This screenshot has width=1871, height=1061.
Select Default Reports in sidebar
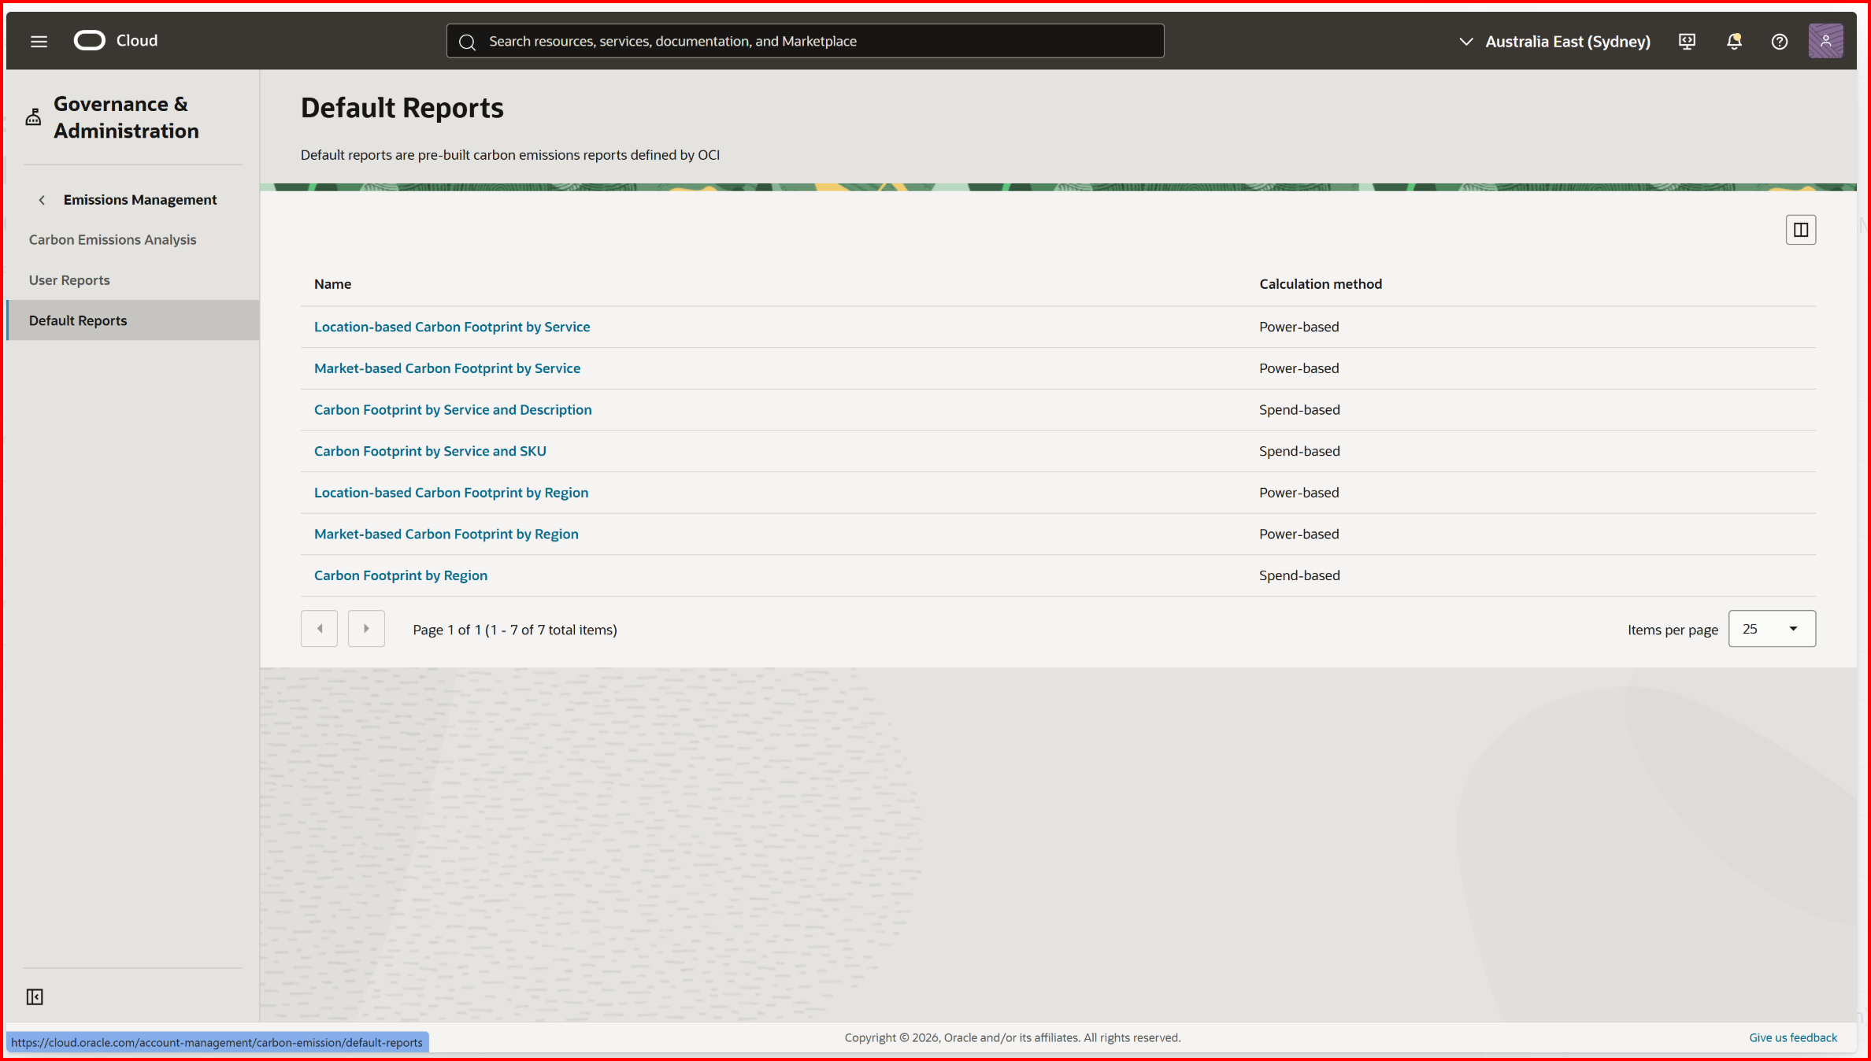(78, 320)
